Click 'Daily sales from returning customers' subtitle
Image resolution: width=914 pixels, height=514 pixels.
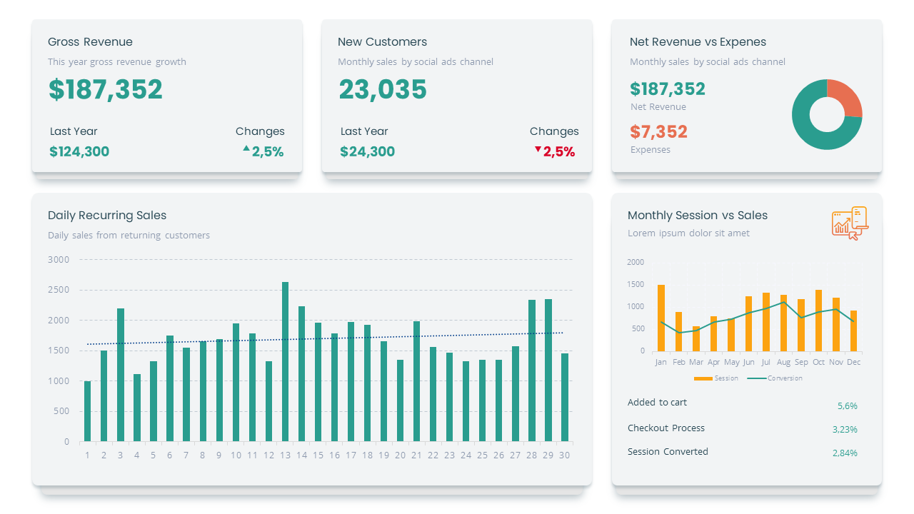129,236
